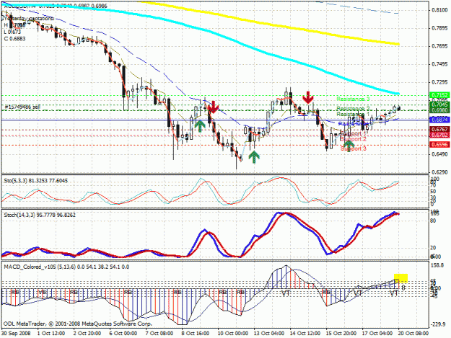Select the dark green 0.6980 price tag
Viewport: 451px width, 338px height.
pyautogui.click(x=439, y=110)
